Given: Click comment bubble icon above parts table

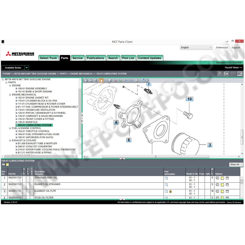Looking at the screenshot, I should [3, 164].
